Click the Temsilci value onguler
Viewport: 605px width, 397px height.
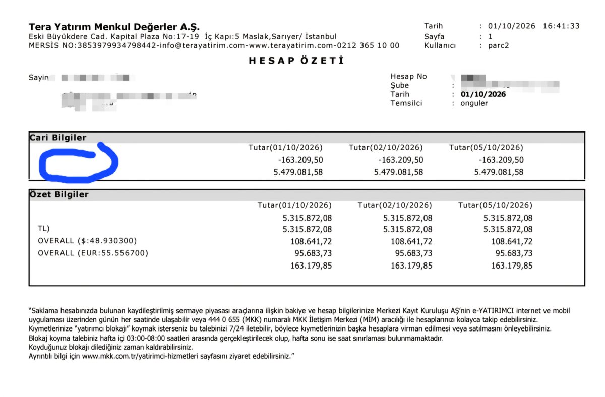(474, 103)
